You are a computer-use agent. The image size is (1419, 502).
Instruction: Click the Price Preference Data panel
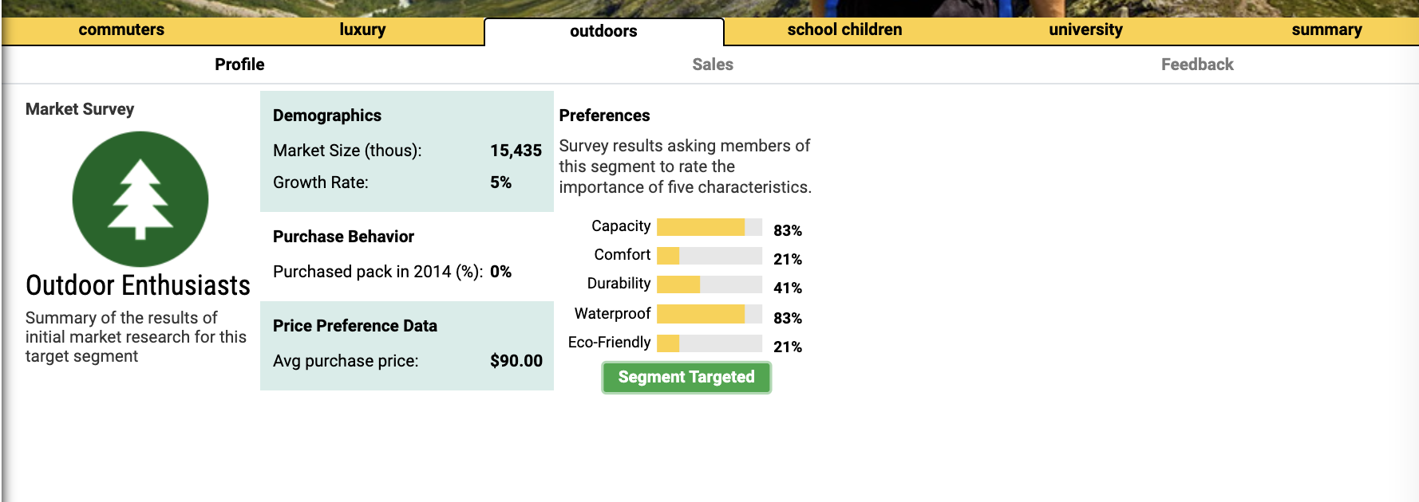pos(356,326)
